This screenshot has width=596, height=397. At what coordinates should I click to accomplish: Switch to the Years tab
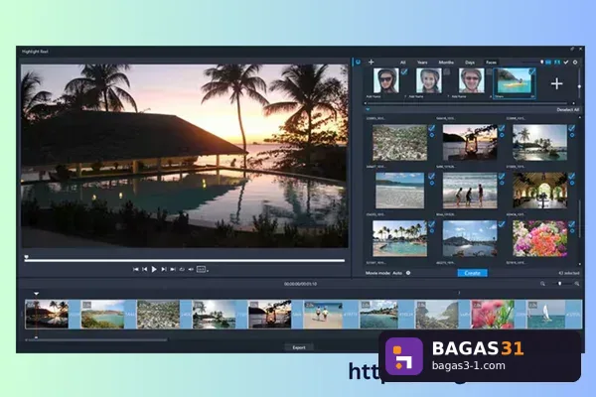coord(422,63)
